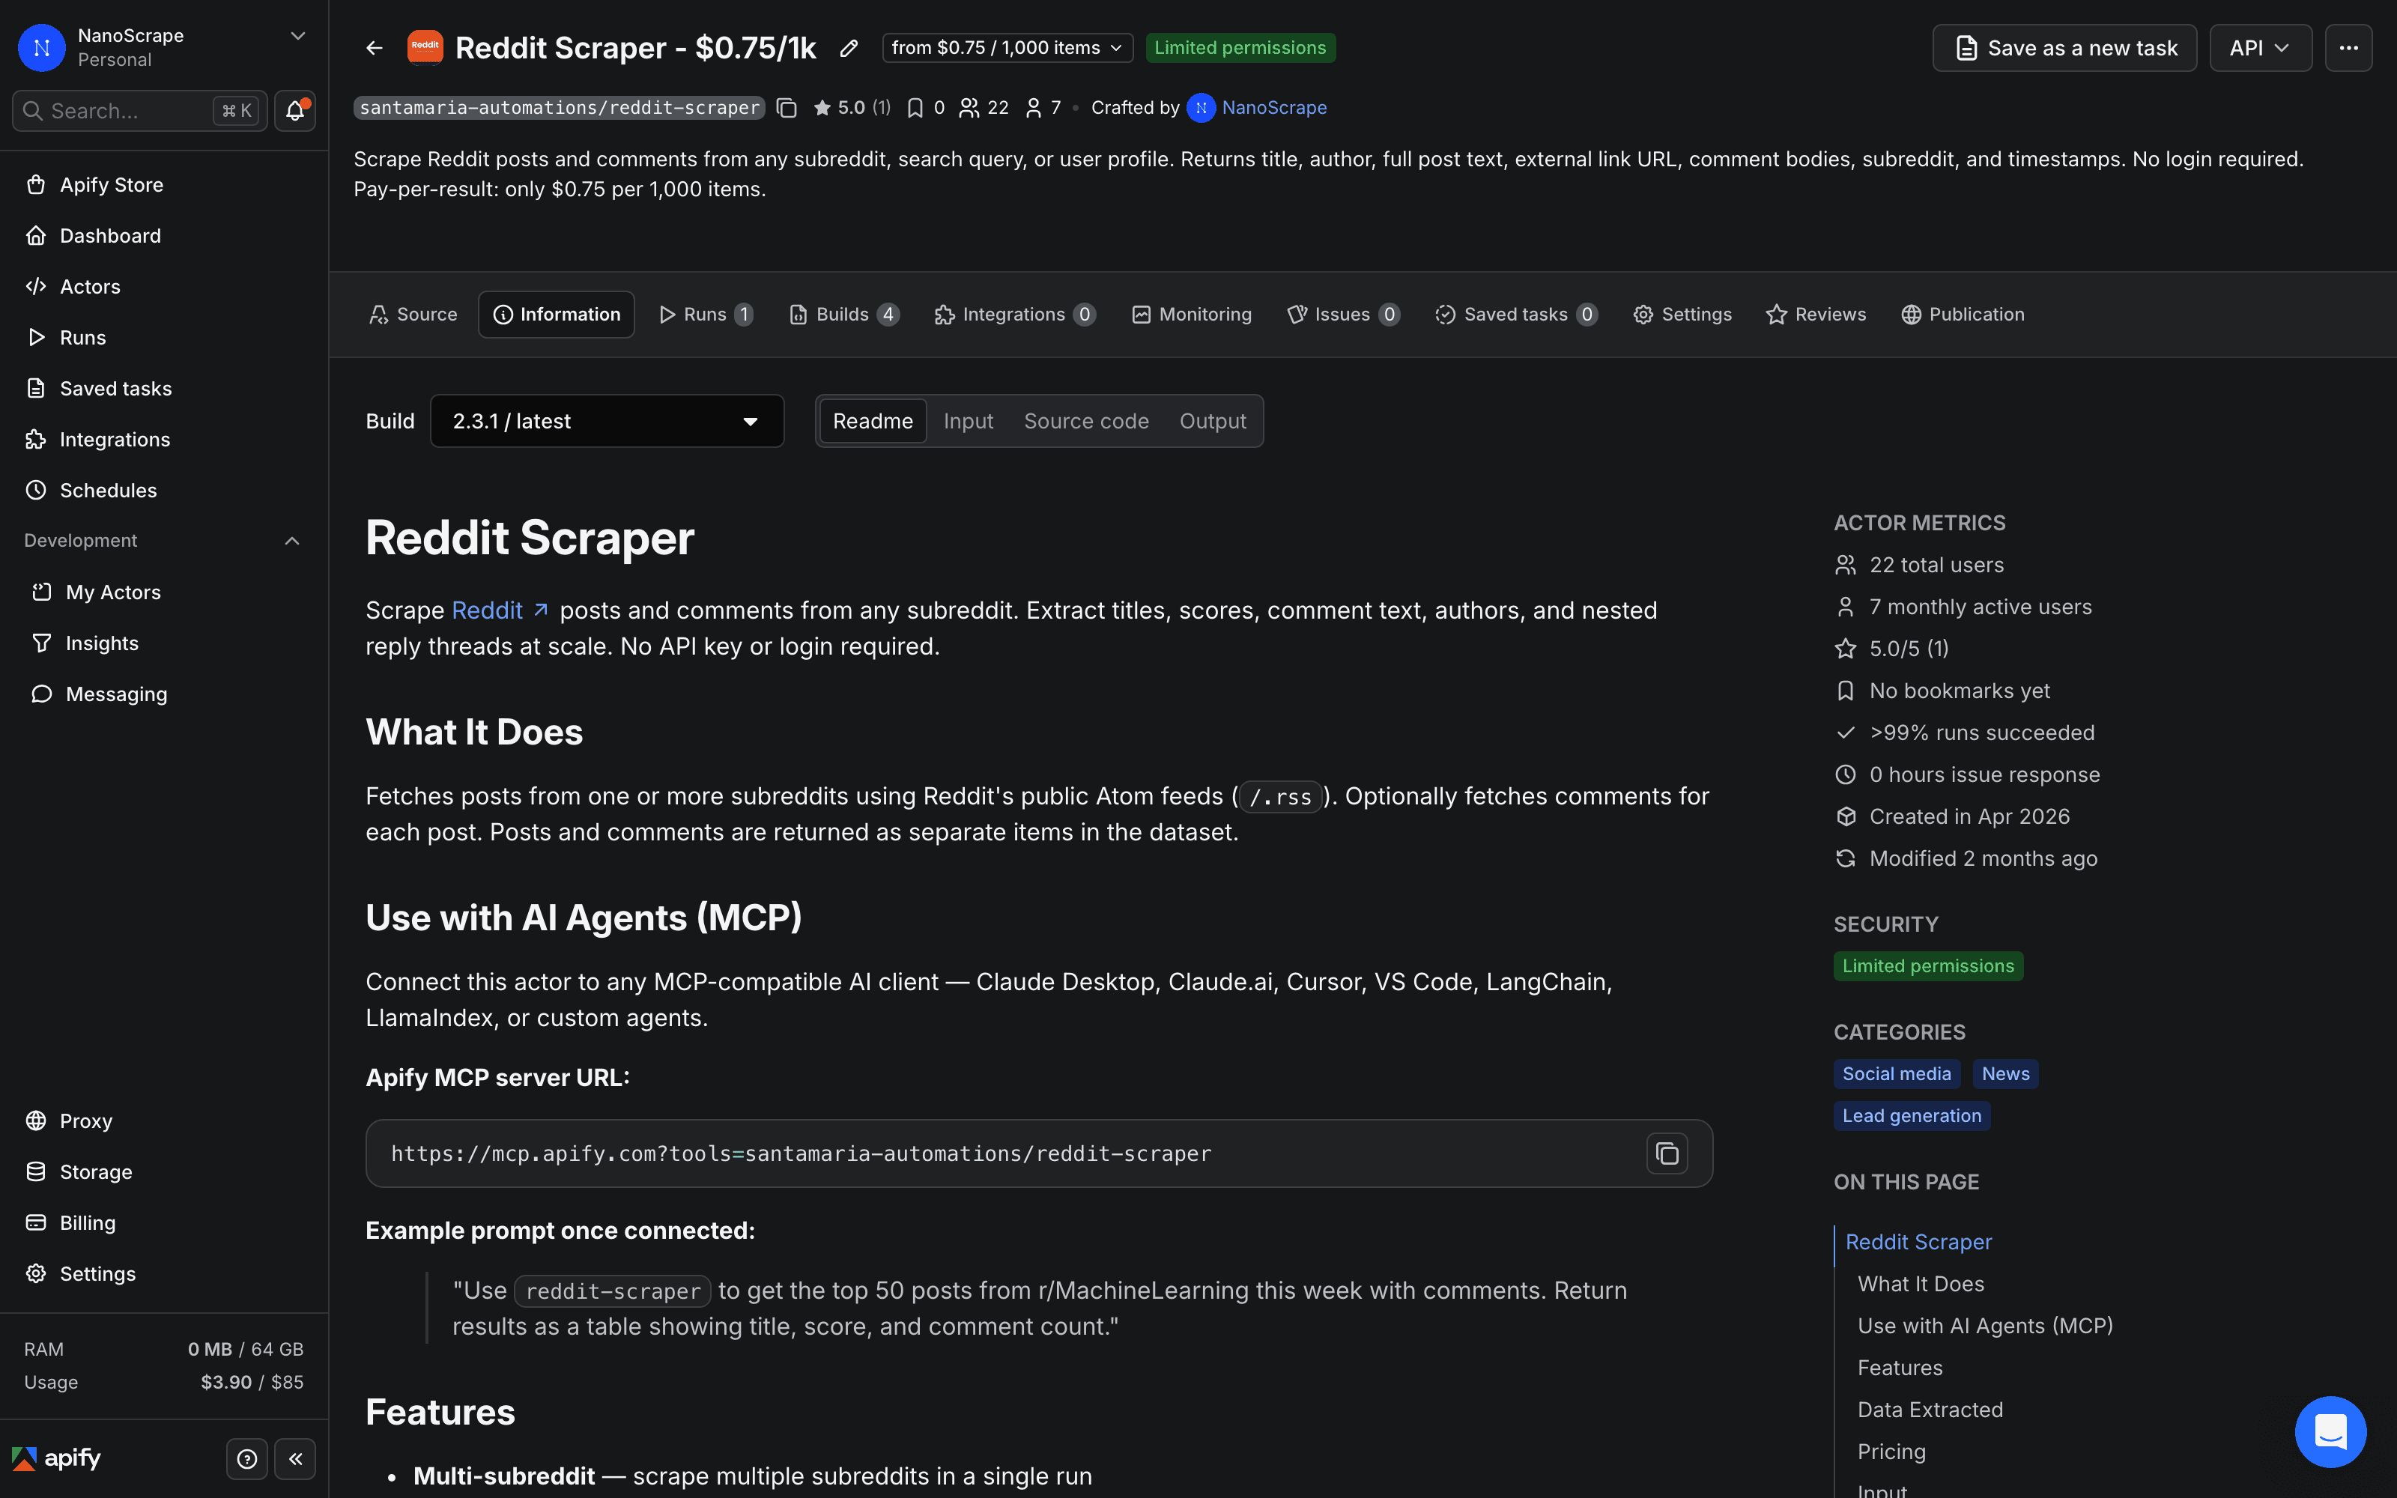Click Limited permissions badge in header
The width and height of the screenshot is (2397, 1498).
(1240, 47)
